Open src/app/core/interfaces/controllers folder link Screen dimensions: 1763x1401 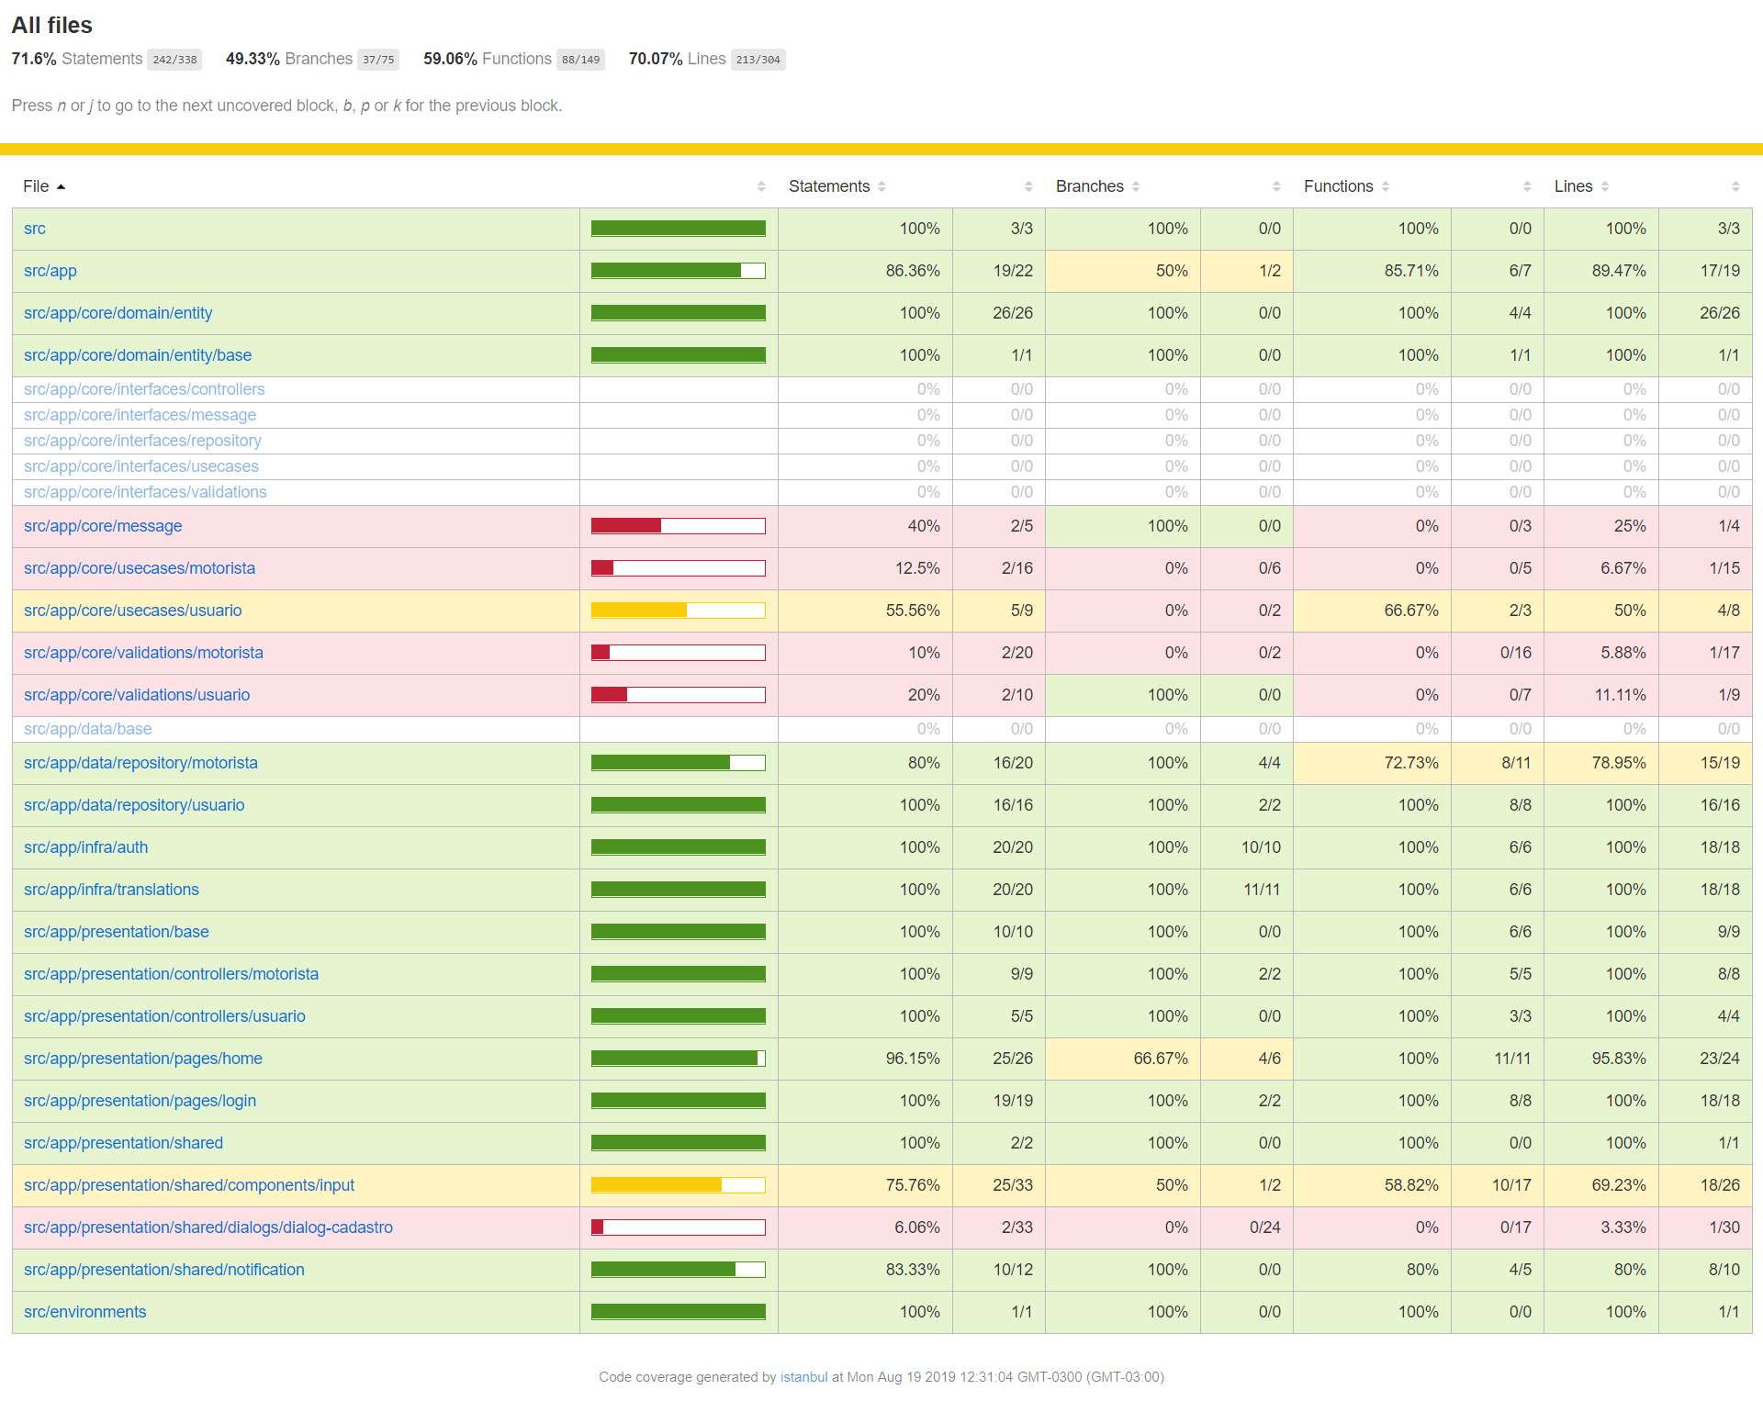click(x=144, y=389)
